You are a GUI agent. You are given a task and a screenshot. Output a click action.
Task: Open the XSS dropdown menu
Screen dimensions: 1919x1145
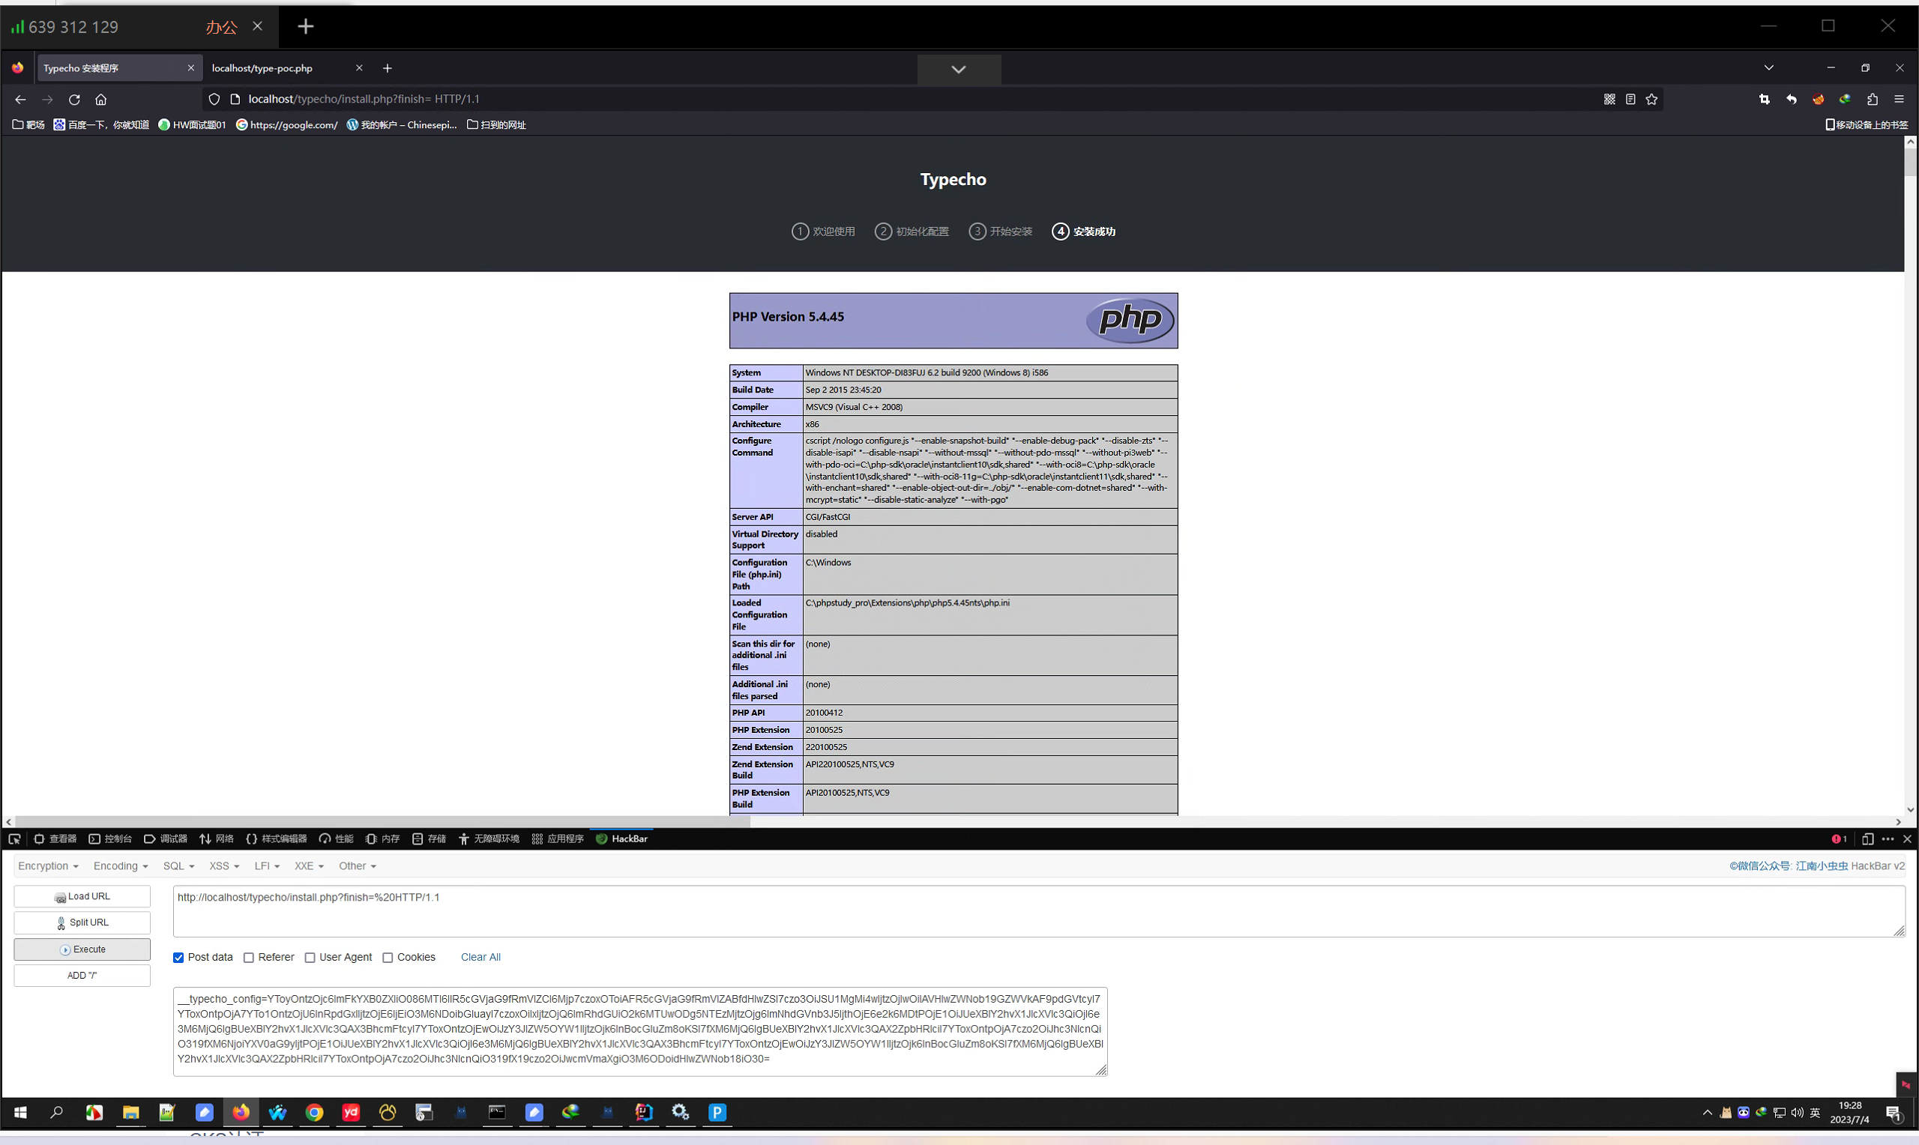click(x=224, y=865)
